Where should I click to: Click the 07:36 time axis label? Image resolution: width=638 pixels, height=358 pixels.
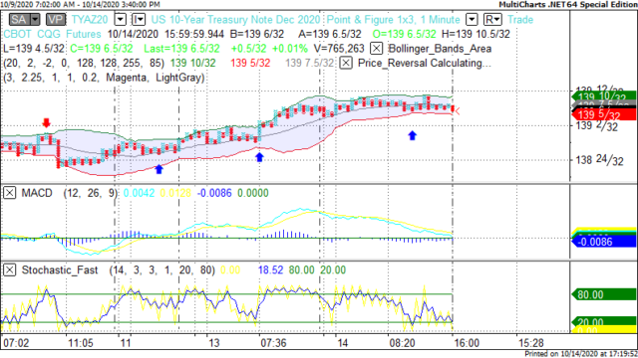[273, 343]
